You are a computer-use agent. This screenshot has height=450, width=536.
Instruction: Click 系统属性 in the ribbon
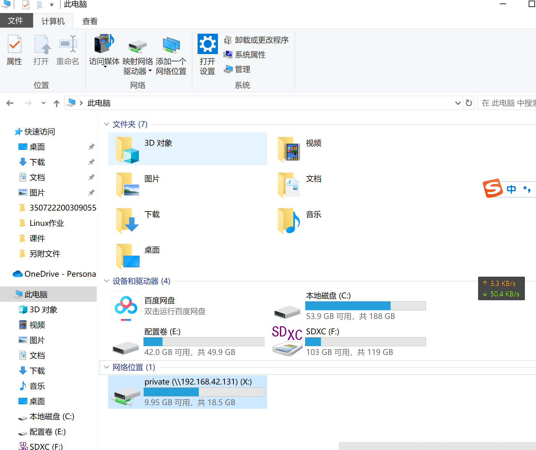click(245, 55)
